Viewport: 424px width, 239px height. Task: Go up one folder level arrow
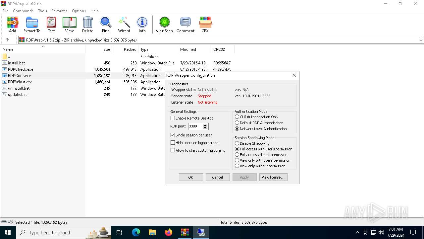7,40
